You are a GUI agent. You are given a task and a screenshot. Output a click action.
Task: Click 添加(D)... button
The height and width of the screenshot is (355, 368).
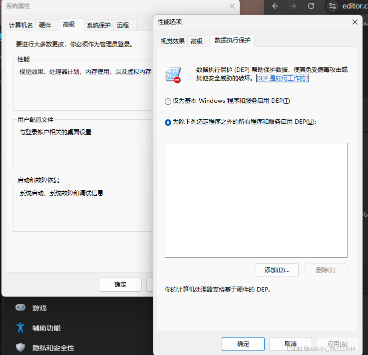pyautogui.click(x=277, y=270)
